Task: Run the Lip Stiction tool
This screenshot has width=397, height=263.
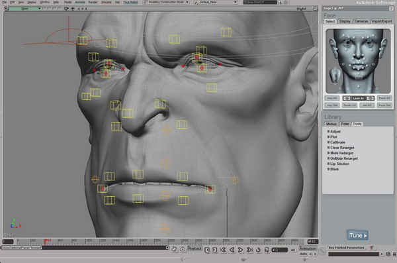Action: [x=339, y=164]
